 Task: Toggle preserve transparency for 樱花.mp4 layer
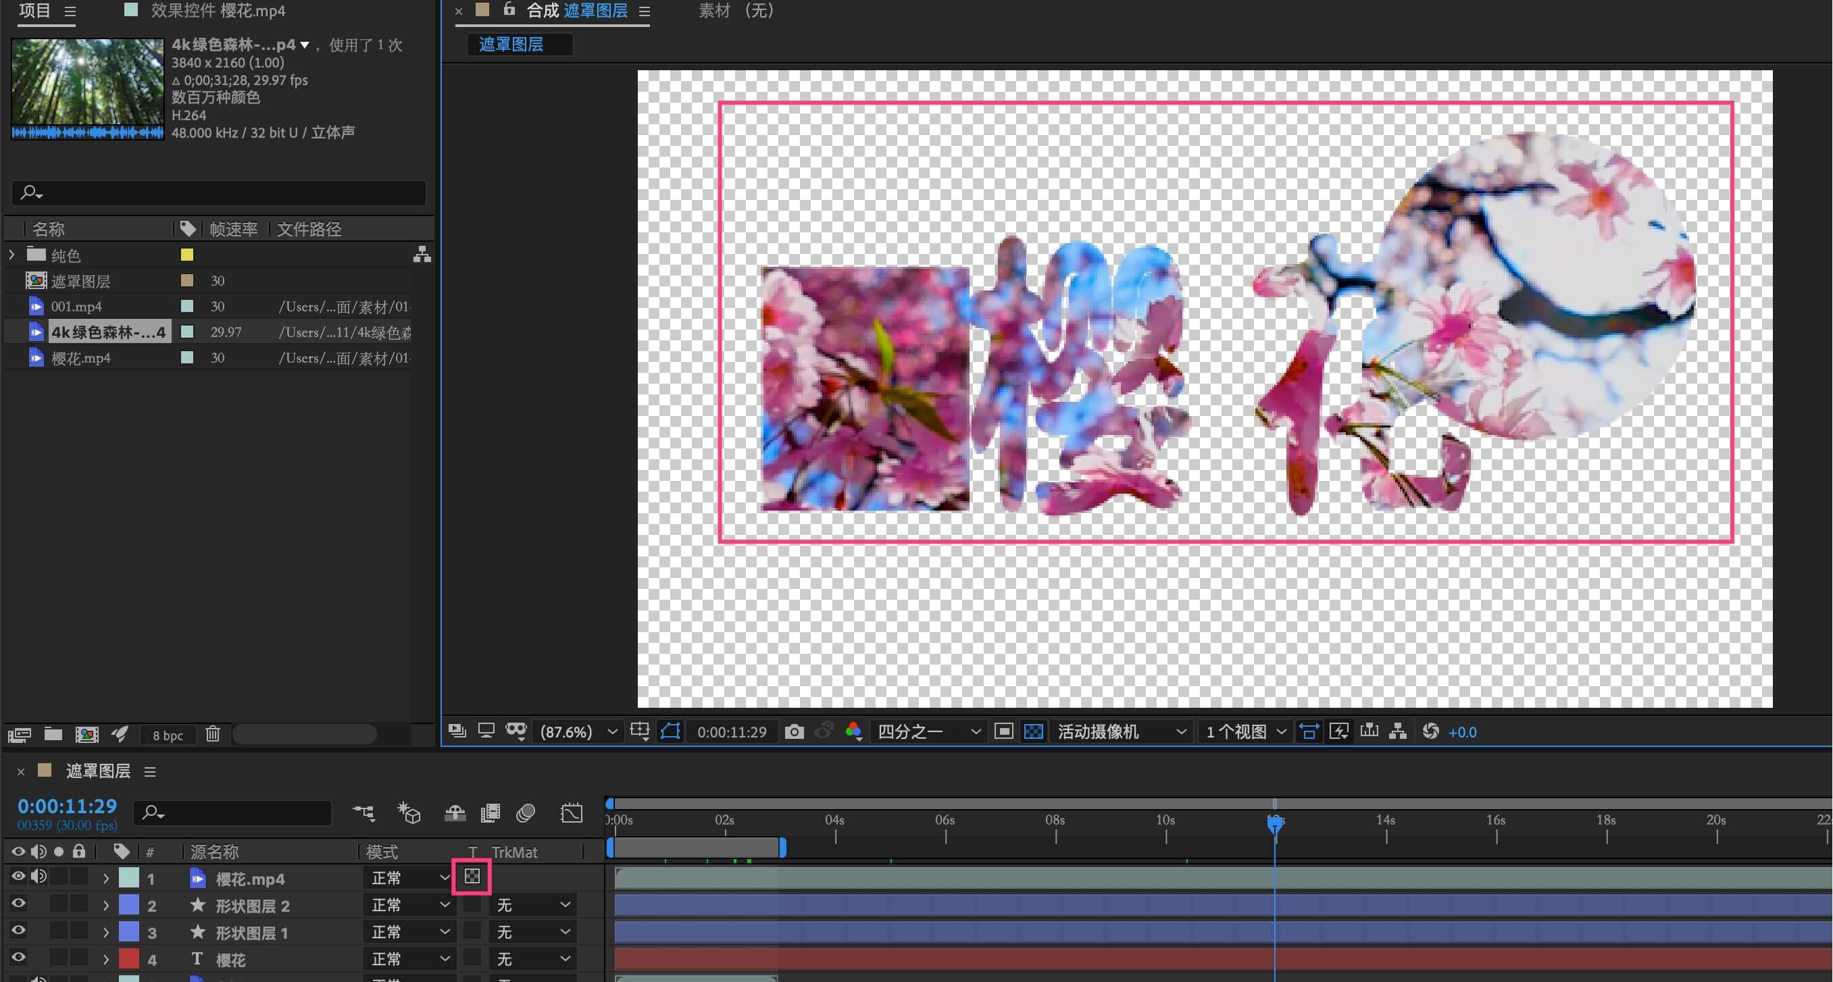click(472, 877)
